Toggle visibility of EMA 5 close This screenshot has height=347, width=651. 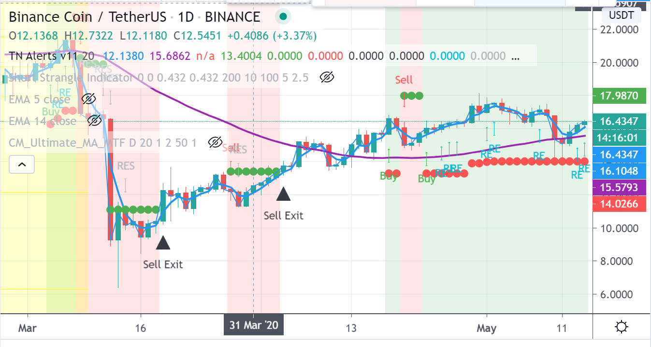(x=88, y=99)
